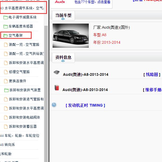Open 拆卸和安装电磁阀体 page
This screenshot has width=162, height=162.
[24, 117]
